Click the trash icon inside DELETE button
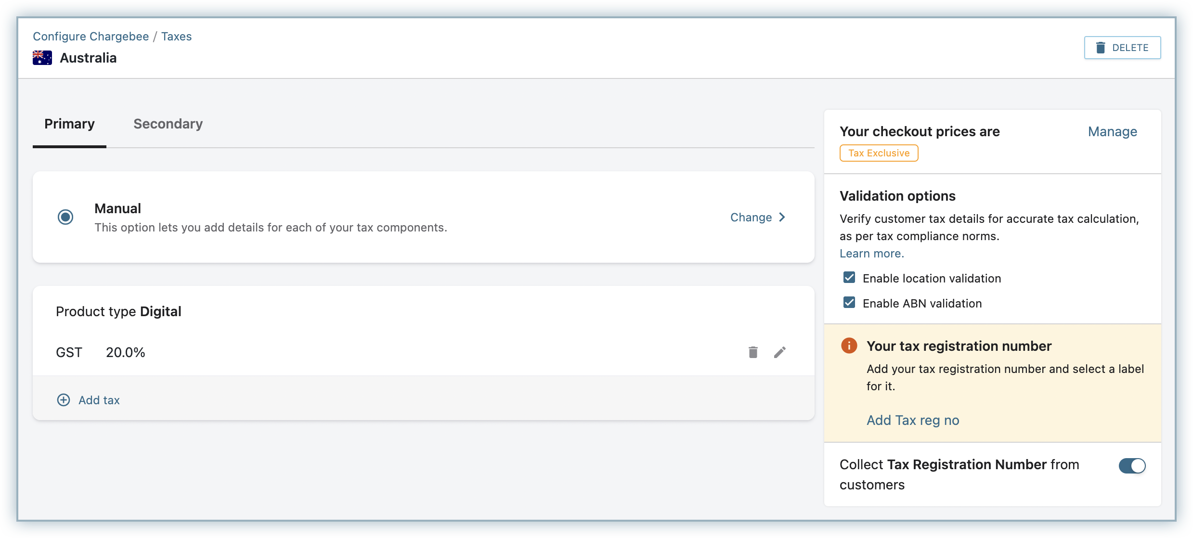Viewport: 1193px width, 538px height. pos(1101,48)
